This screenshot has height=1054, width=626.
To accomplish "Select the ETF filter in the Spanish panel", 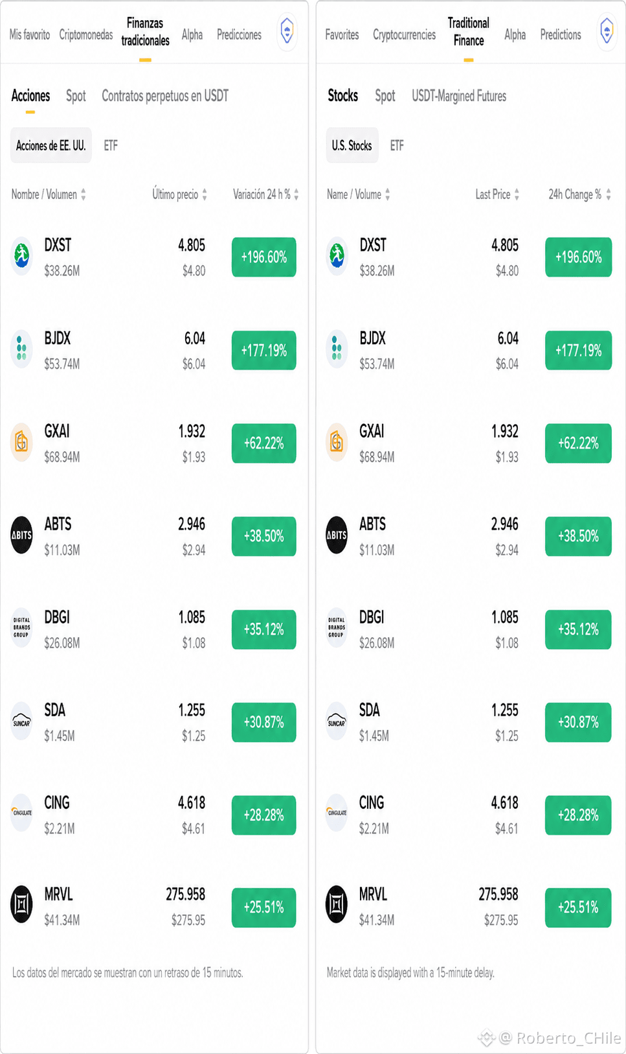I will [111, 146].
